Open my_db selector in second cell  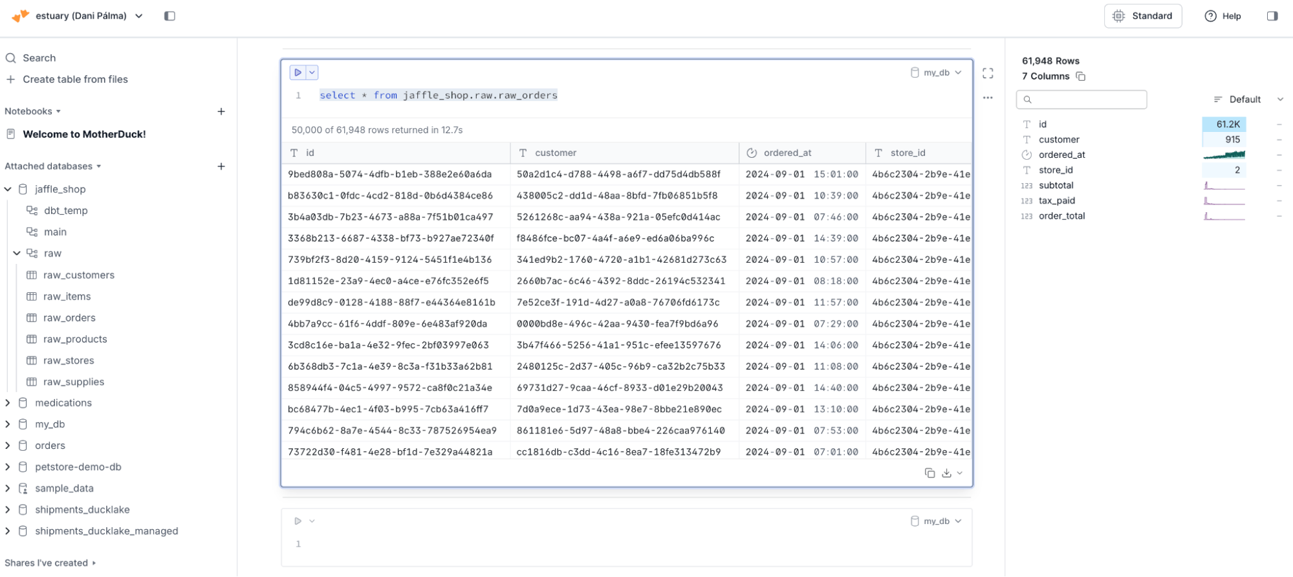[936, 521]
